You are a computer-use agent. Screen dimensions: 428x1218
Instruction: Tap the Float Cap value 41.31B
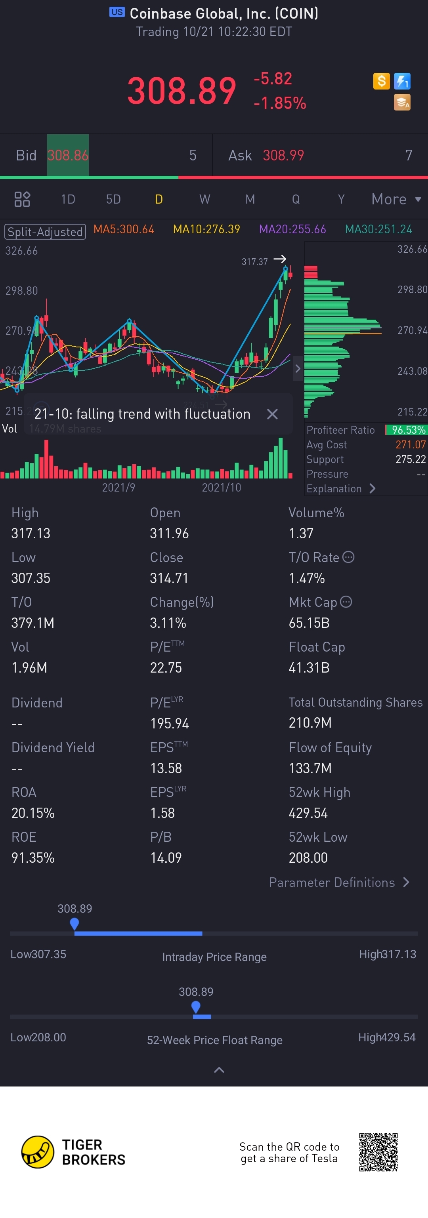point(309,668)
